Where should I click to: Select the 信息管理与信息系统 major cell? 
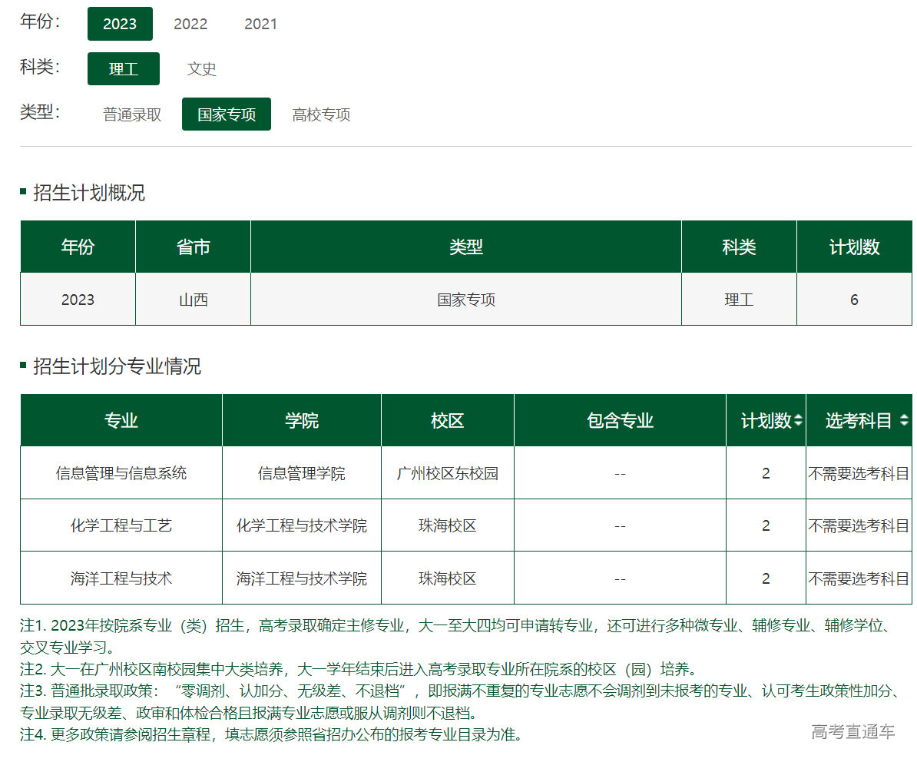click(x=121, y=473)
